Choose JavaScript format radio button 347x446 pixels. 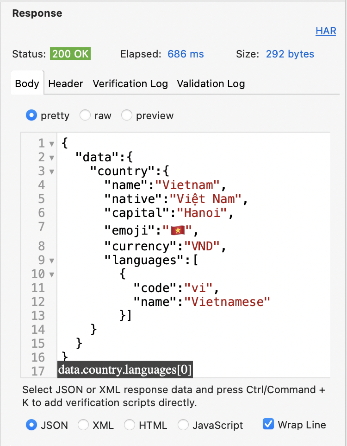(183, 425)
